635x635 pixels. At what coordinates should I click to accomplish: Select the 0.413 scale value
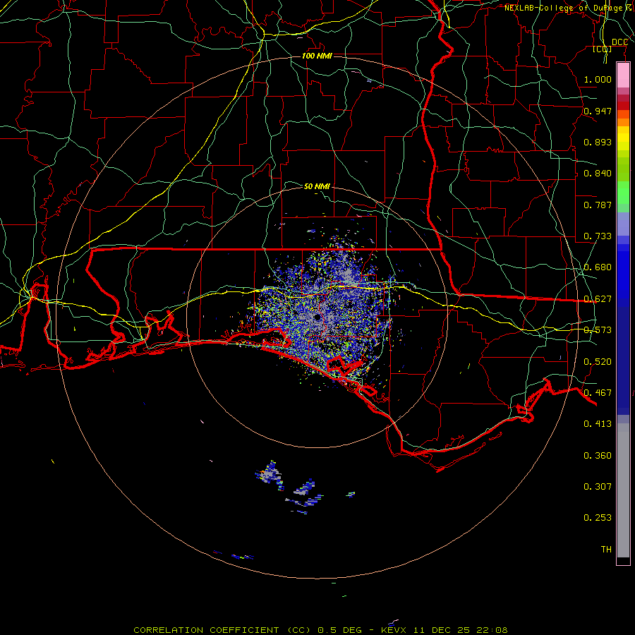pos(598,424)
